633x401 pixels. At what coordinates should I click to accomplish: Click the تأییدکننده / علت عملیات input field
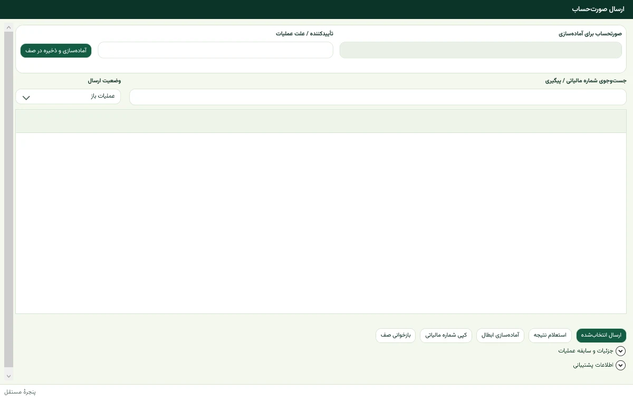216,50
